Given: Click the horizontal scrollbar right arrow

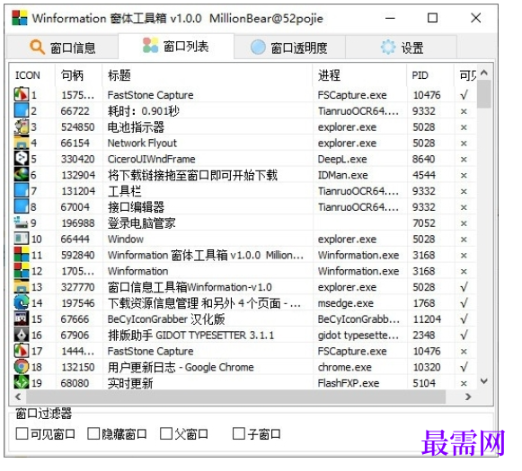Looking at the screenshot, I should tap(468, 397).
